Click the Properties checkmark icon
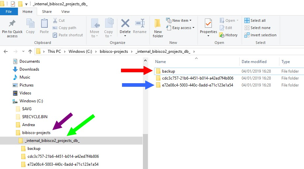304x169 pixels. 209,23
